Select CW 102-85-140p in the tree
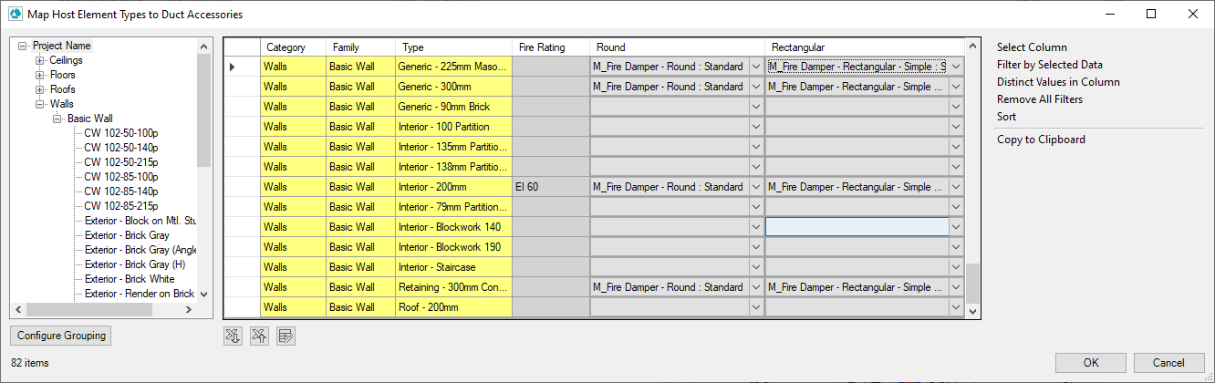1215x383 pixels. (x=120, y=191)
